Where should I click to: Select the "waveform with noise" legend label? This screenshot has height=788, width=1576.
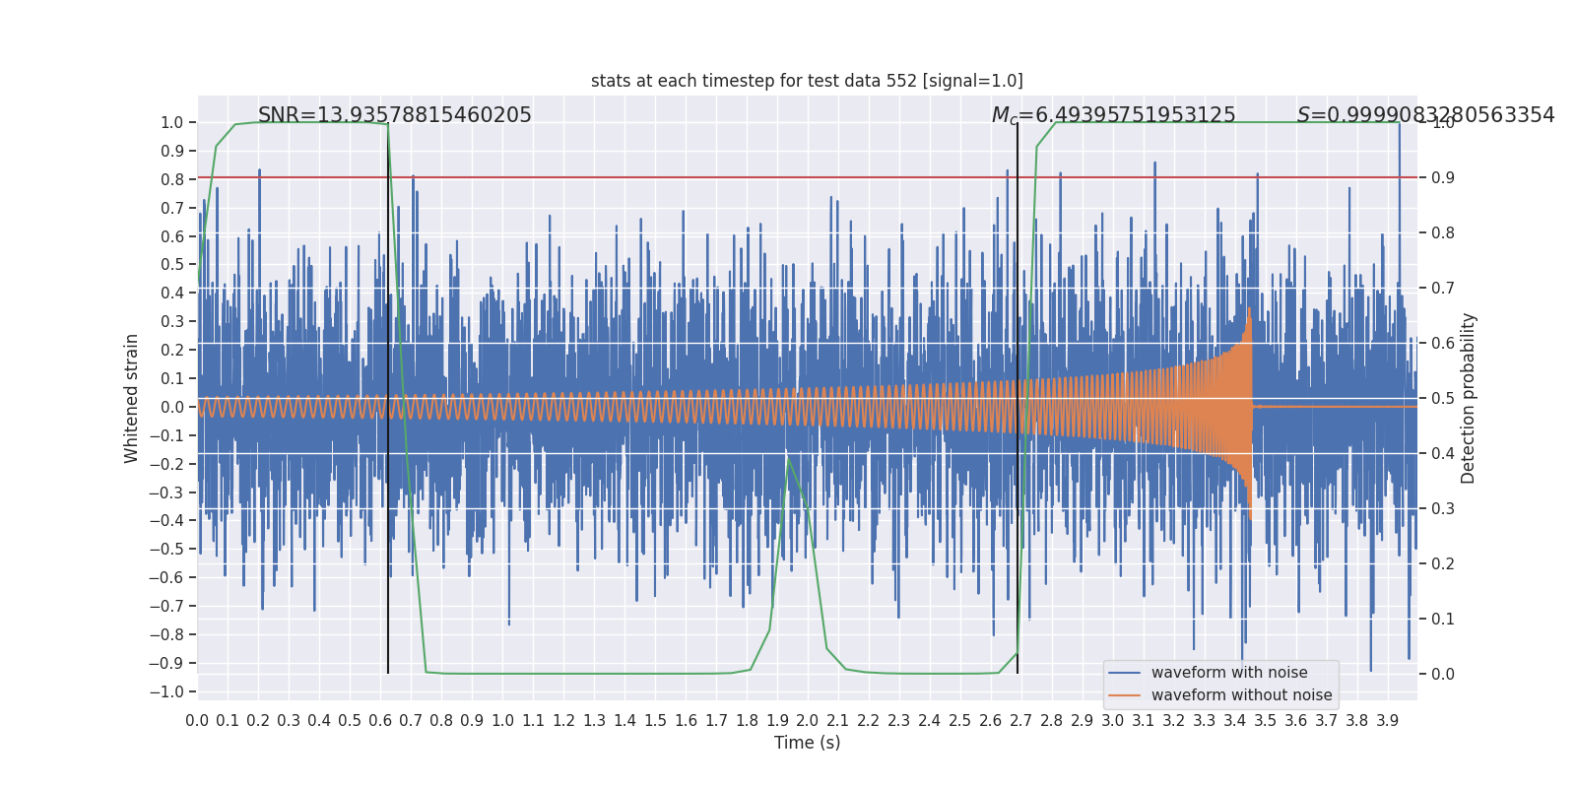point(1229,673)
